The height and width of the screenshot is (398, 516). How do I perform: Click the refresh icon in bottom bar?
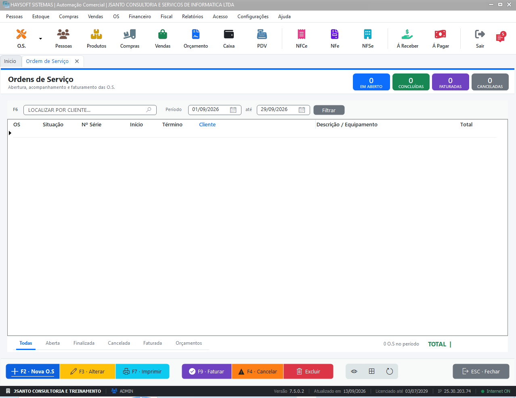[390, 371]
